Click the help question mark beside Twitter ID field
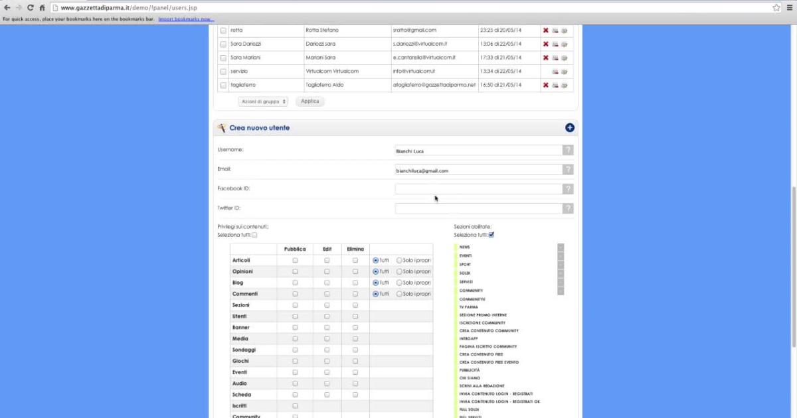The image size is (797, 418). click(567, 208)
